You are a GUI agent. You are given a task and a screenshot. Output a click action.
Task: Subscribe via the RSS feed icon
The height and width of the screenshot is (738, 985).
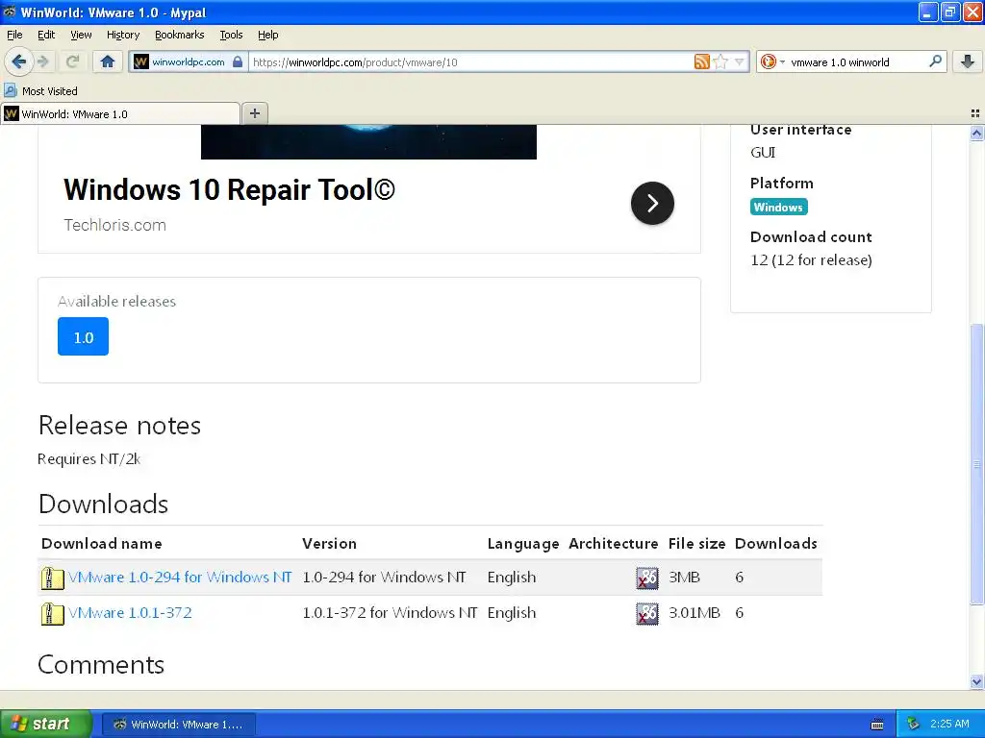pos(701,61)
